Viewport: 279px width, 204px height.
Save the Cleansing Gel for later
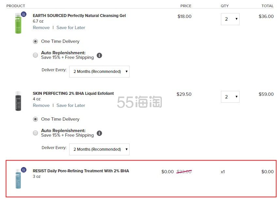click(71, 28)
